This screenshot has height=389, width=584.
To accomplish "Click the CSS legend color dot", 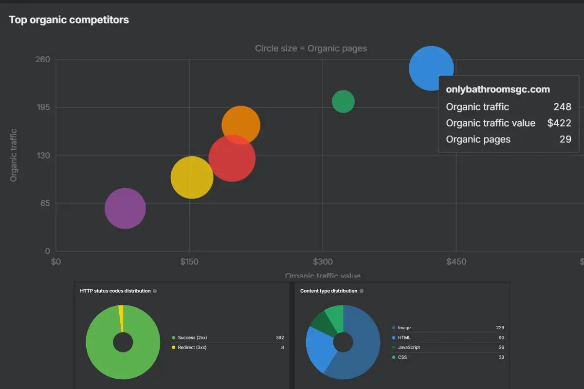I will tap(394, 357).
